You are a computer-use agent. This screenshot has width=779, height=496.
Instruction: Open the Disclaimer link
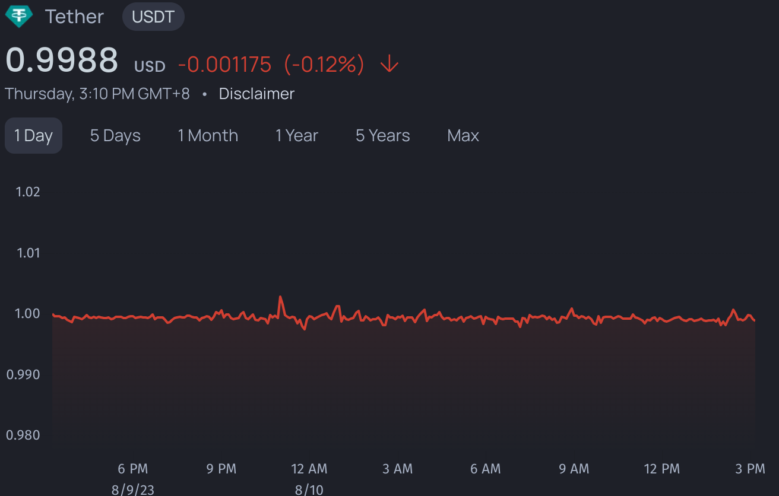(x=256, y=94)
